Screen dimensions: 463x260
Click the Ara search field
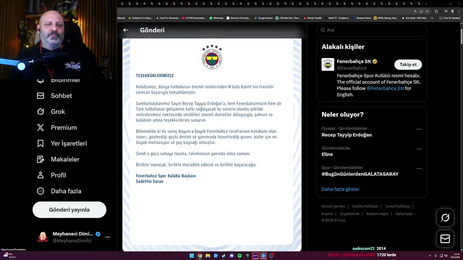pyautogui.click(x=371, y=30)
